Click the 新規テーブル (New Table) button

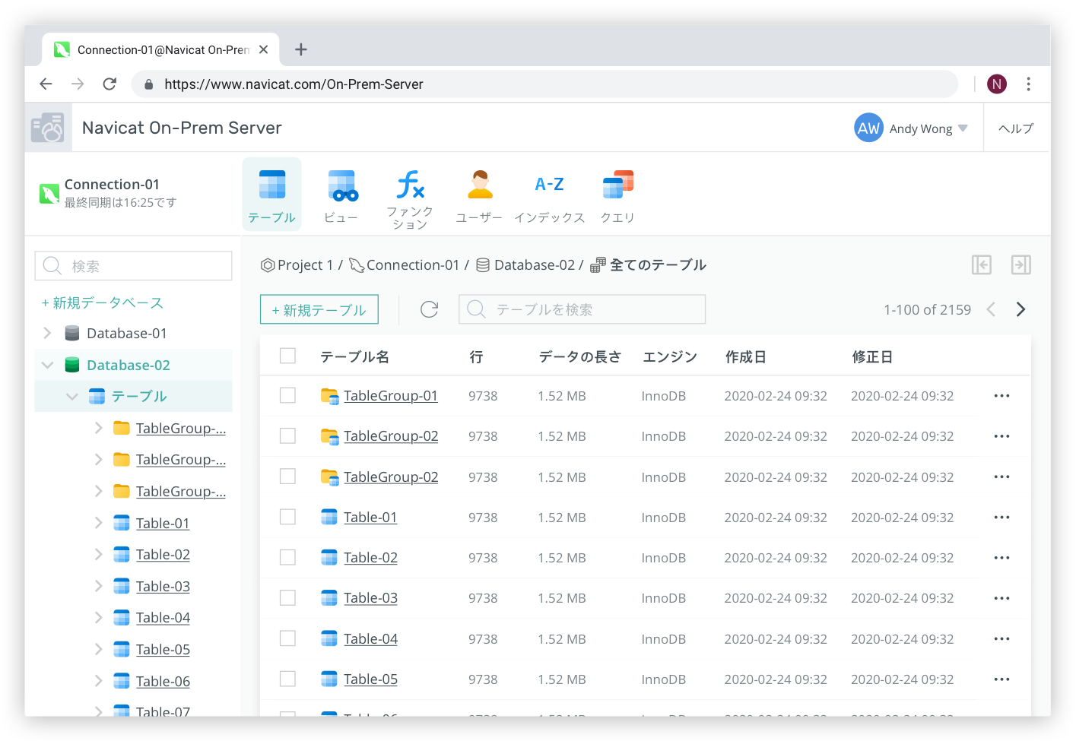319,309
